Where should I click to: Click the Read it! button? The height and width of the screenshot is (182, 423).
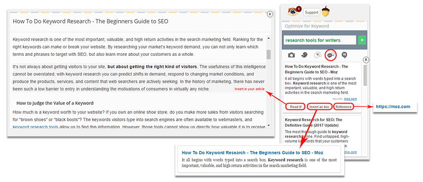pyautogui.click(x=296, y=107)
